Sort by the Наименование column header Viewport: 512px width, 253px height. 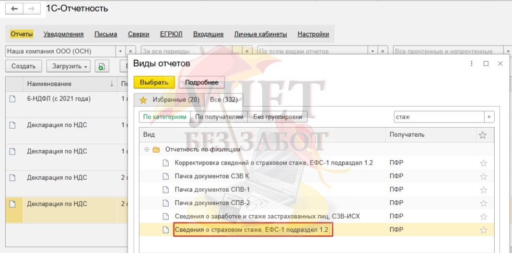(70, 84)
